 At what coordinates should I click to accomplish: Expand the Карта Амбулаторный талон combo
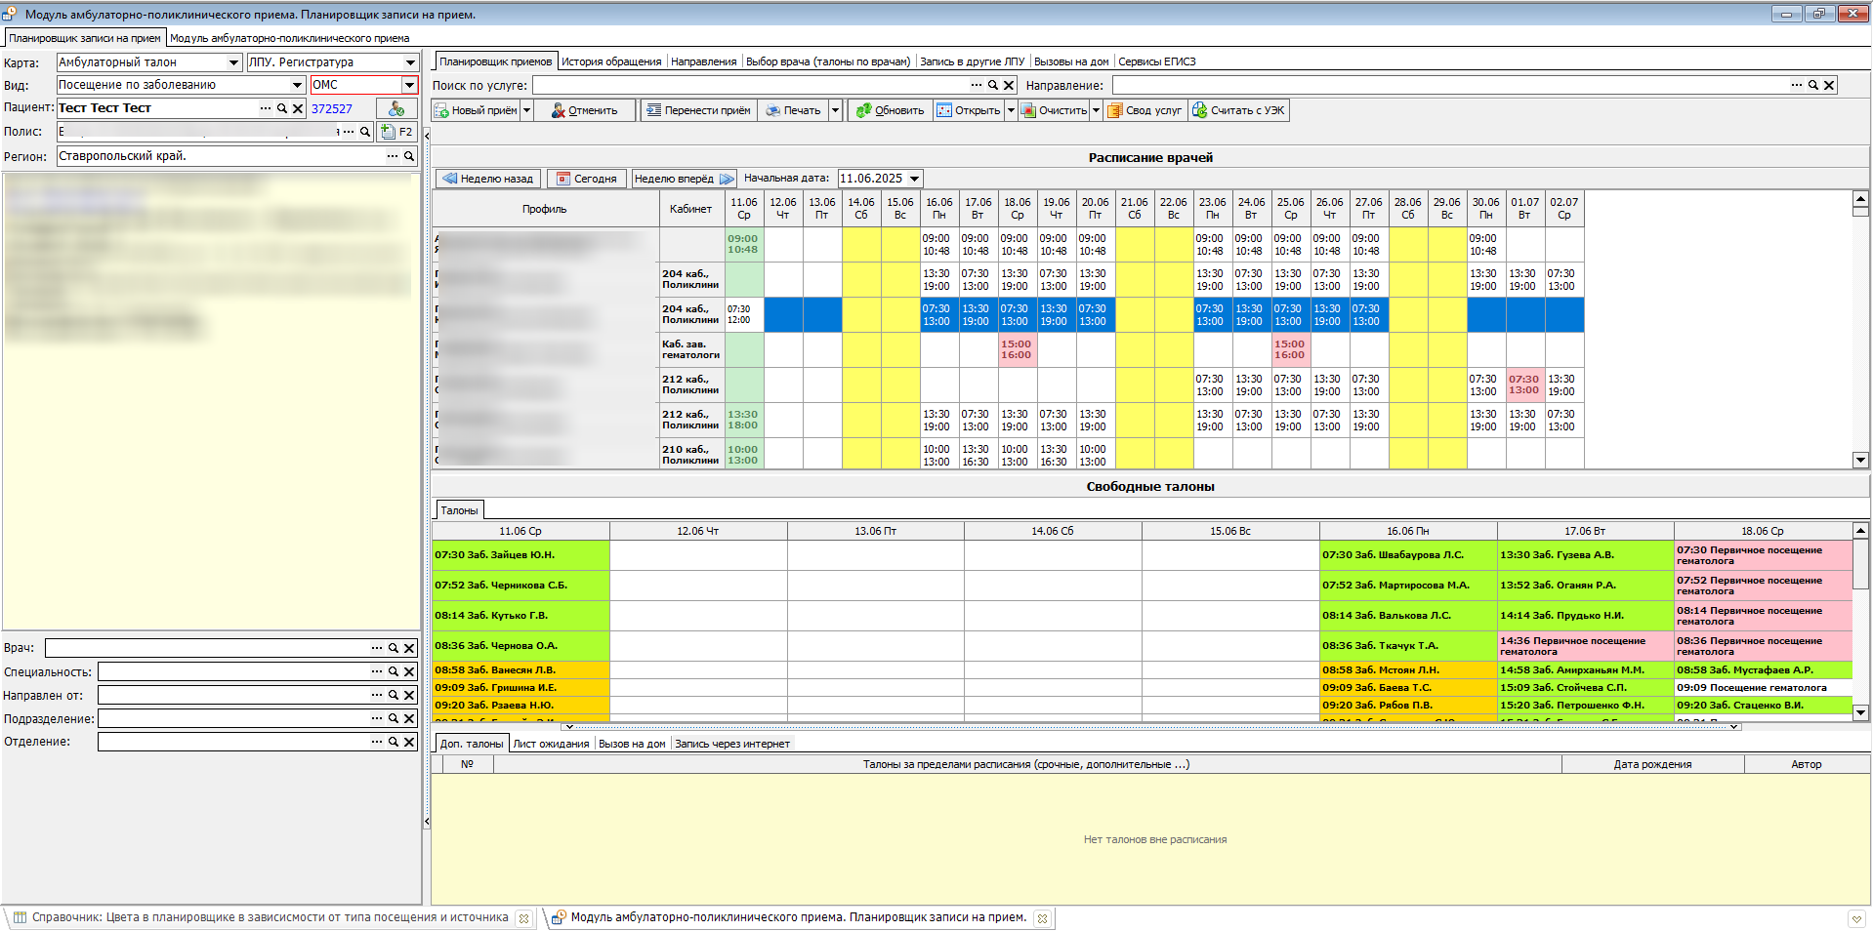233,62
